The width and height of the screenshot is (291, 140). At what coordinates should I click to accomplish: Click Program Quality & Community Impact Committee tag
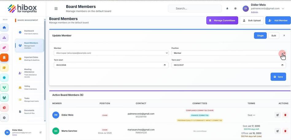click(200, 120)
